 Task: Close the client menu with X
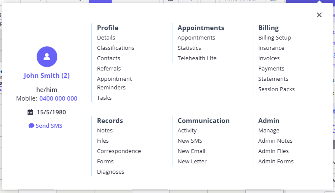(x=319, y=15)
